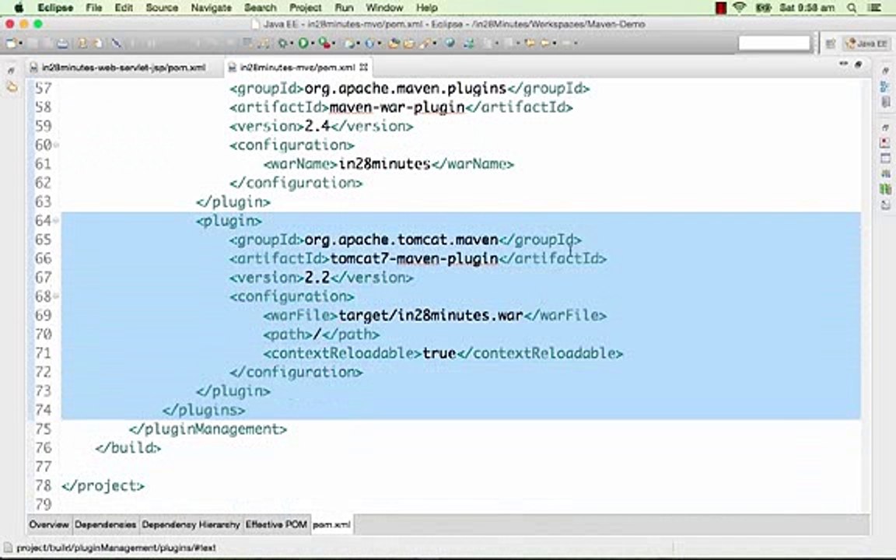Open the Edit menu

(124, 8)
